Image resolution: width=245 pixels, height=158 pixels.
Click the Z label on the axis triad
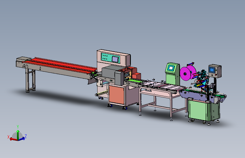click(x=26, y=136)
